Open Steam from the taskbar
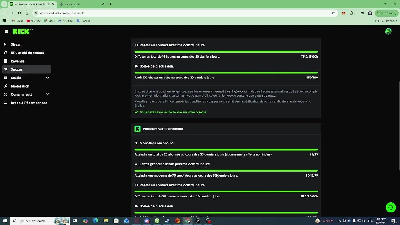 (x=167, y=221)
